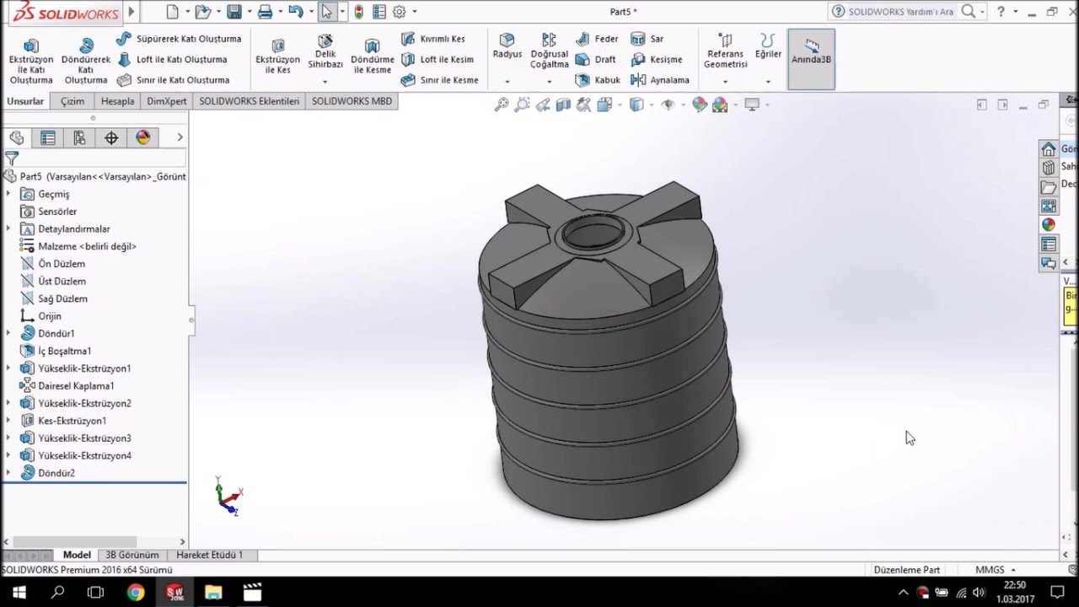Click the Draft tool
This screenshot has width=1079, height=607.
[x=596, y=60]
